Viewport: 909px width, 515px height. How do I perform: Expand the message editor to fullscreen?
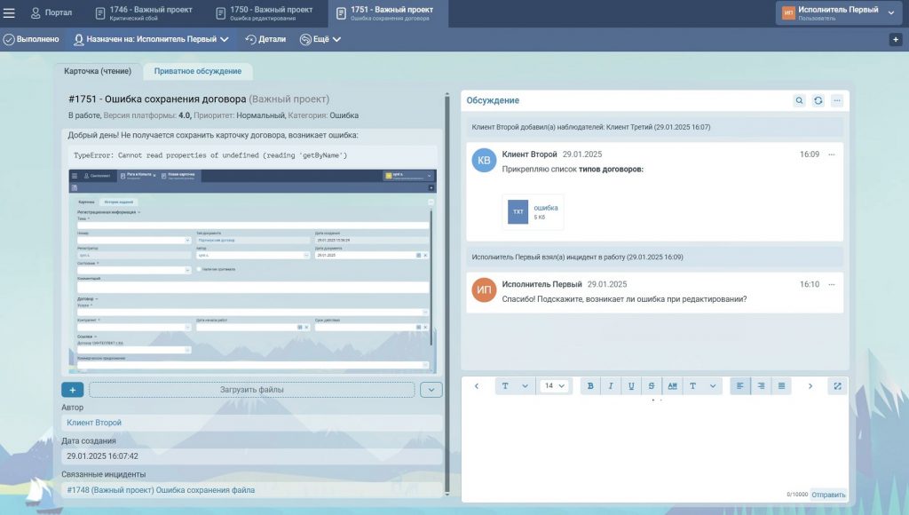(x=837, y=386)
